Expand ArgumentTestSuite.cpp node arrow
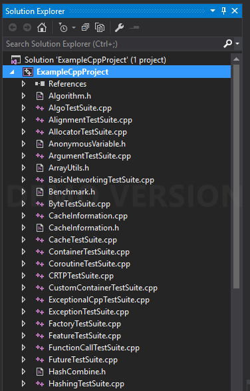The height and width of the screenshot is (391, 250). [x=24, y=156]
